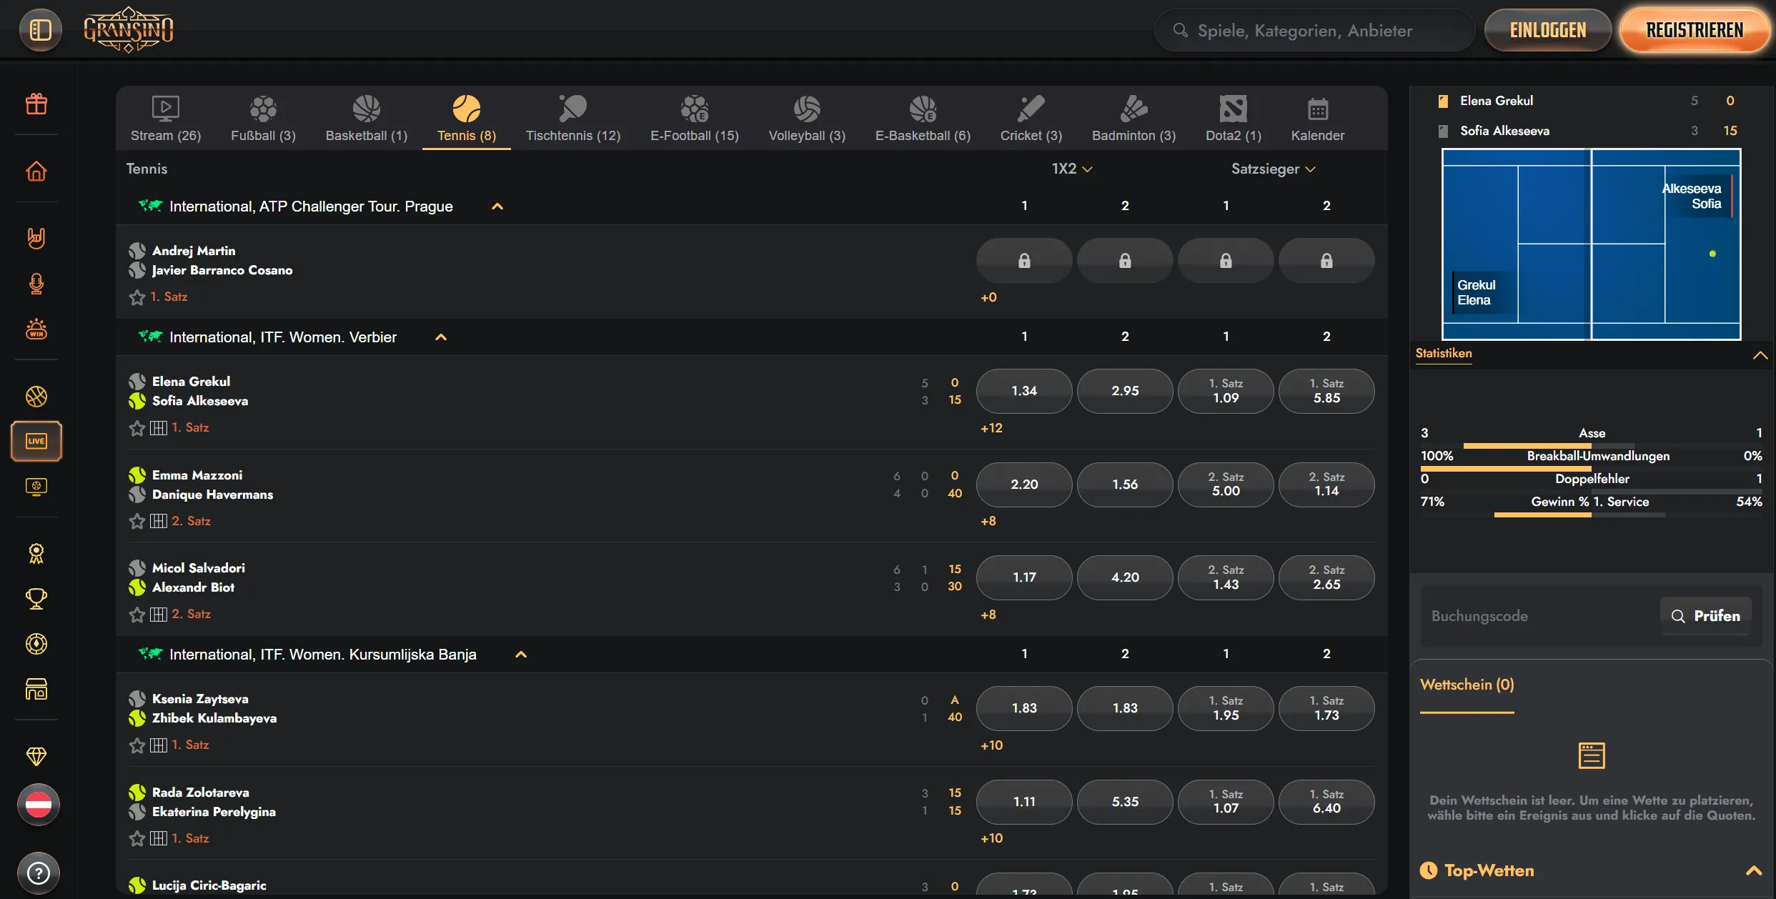Screen dimensions: 1776x899
Task: Click the diamond VIP icon in sidebar
Action: click(36, 755)
